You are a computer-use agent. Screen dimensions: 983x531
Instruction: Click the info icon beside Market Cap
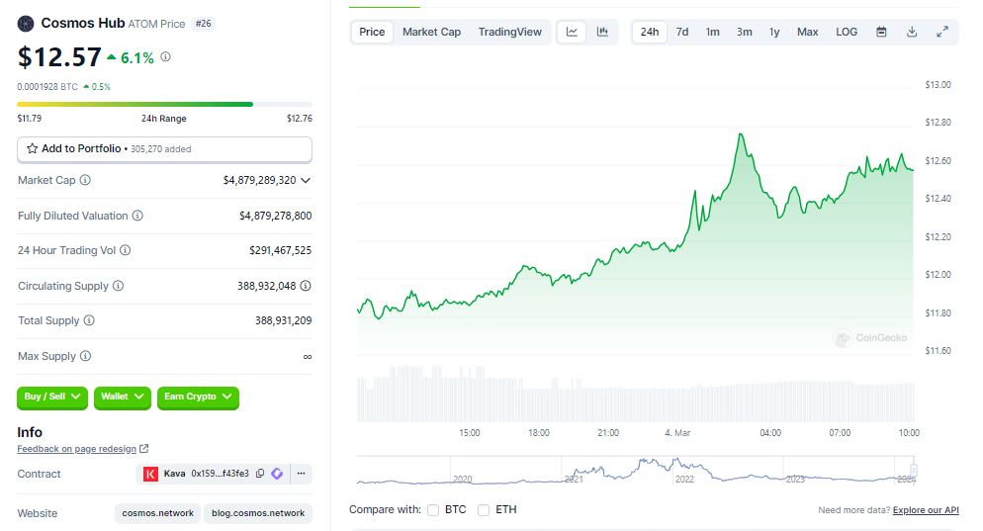[x=85, y=180]
